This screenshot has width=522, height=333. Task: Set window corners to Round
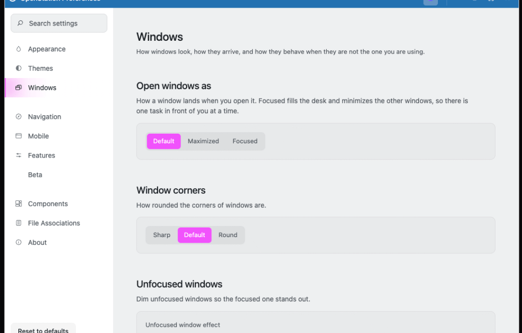[228, 235]
